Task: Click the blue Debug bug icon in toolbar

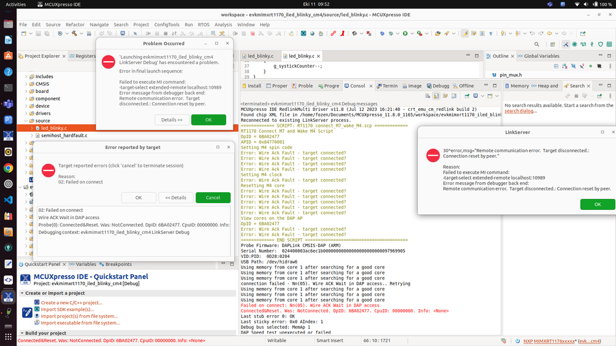Action: point(382,33)
